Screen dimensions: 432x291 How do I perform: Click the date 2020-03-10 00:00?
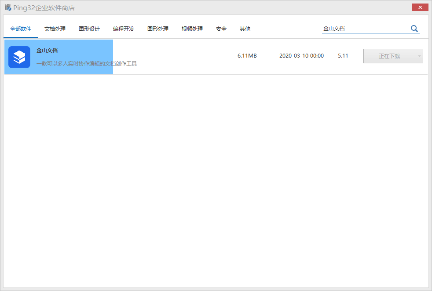coord(301,56)
